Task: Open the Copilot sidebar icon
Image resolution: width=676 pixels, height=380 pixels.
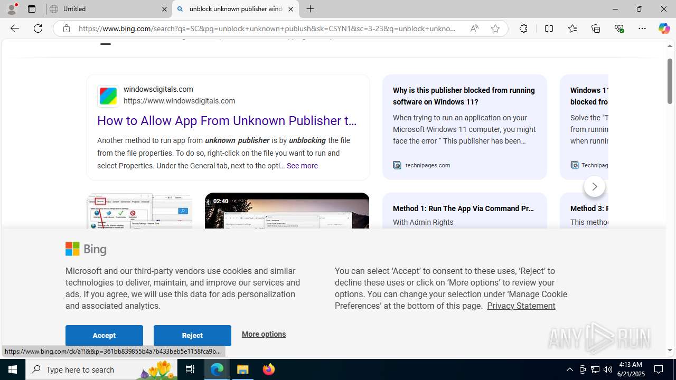Action: click(664, 28)
